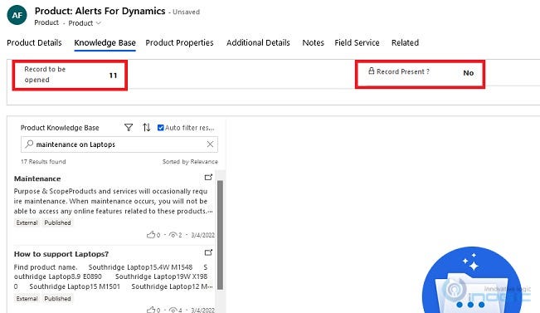Click the views eye icon on the Maintenance article

coord(173,235)
